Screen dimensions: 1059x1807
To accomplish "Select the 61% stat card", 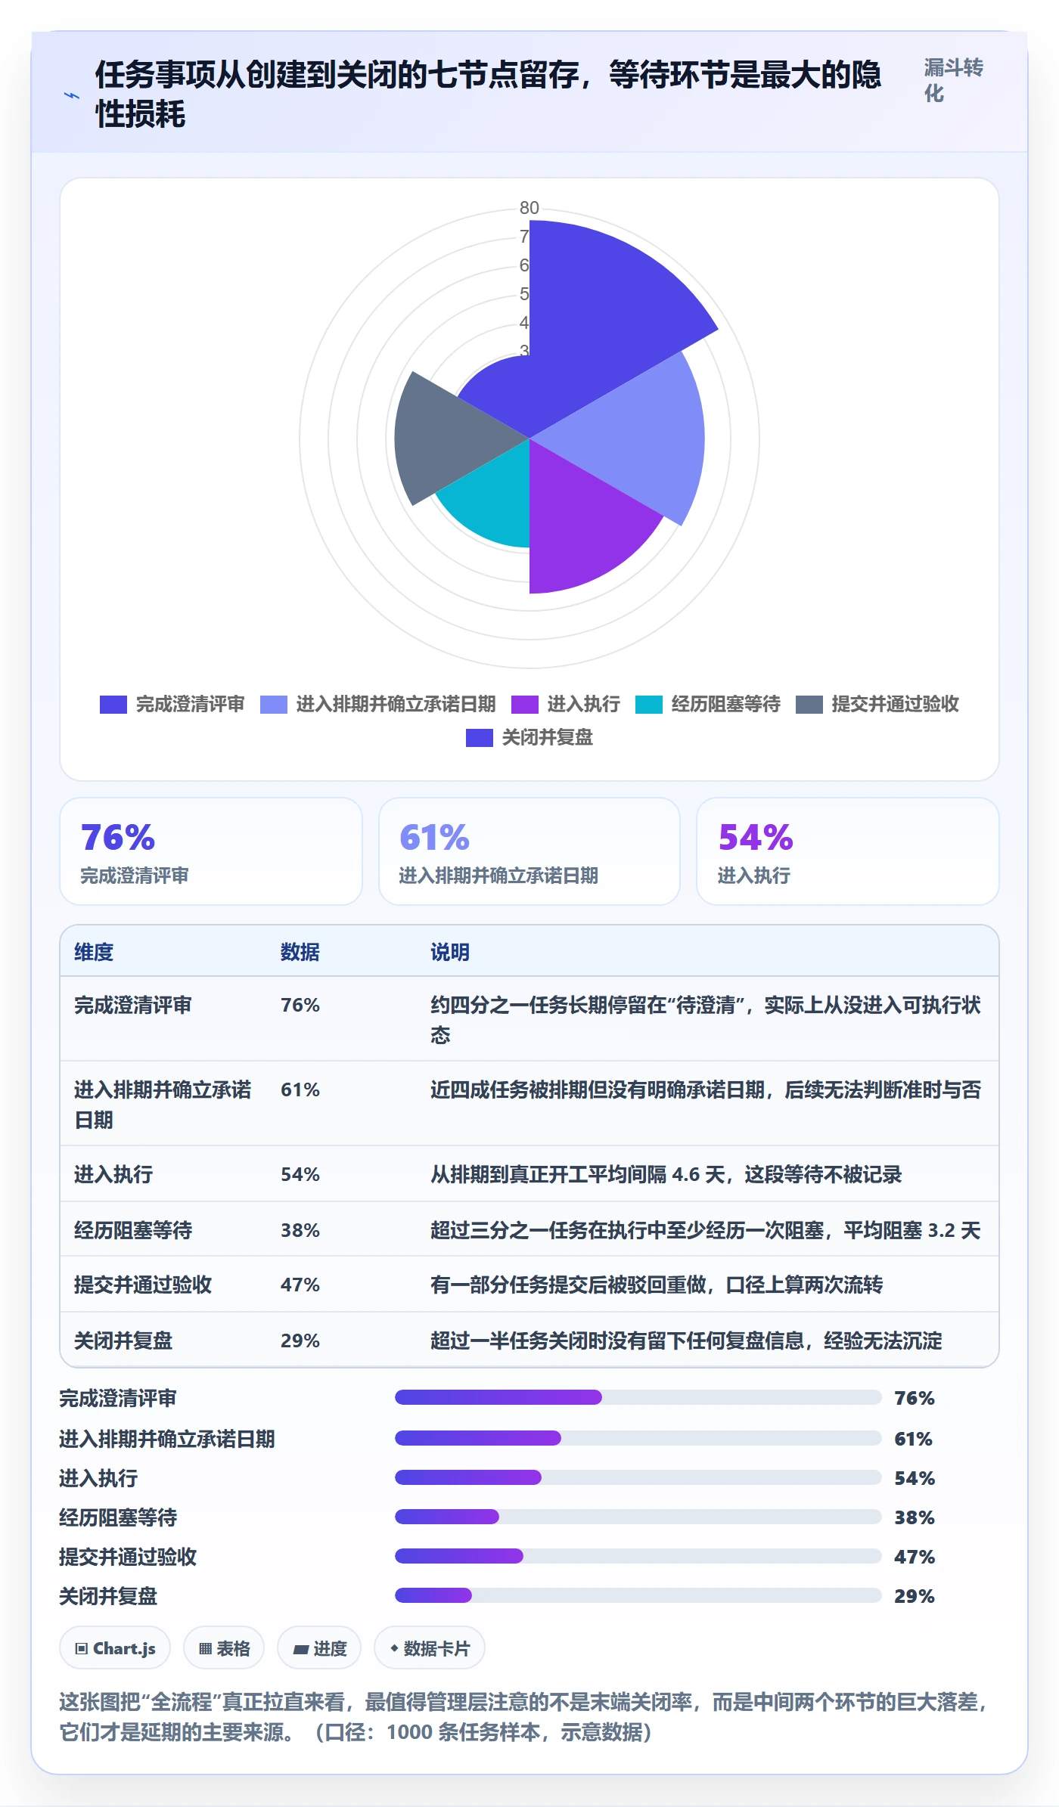I will pyautogui.click(x=529, y=852).
